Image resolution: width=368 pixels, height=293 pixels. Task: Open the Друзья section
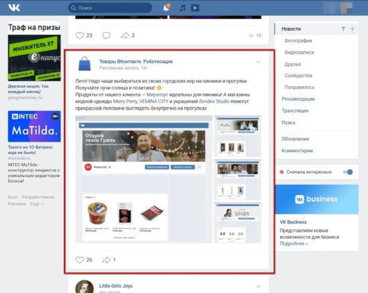[292, 64]
